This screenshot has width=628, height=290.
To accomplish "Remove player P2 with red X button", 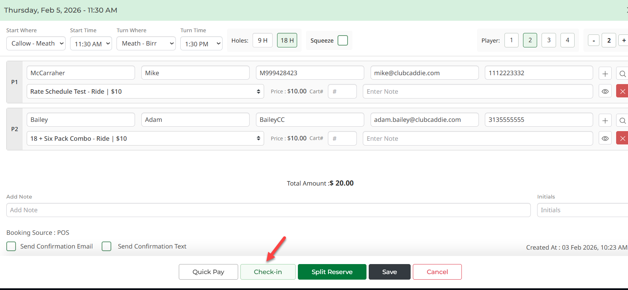I will click(x=622, y=139).
